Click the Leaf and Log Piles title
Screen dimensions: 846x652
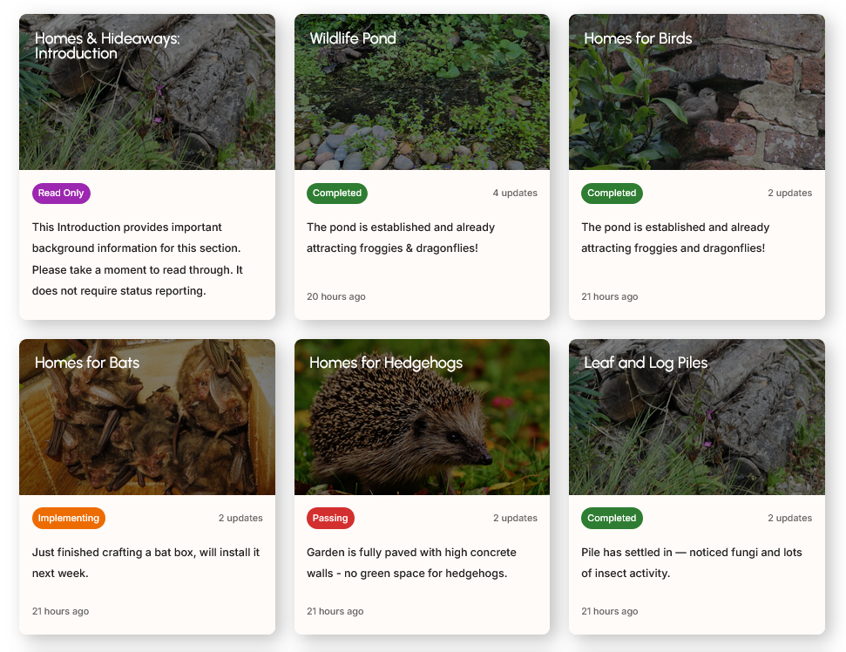(x=646, y=363)
